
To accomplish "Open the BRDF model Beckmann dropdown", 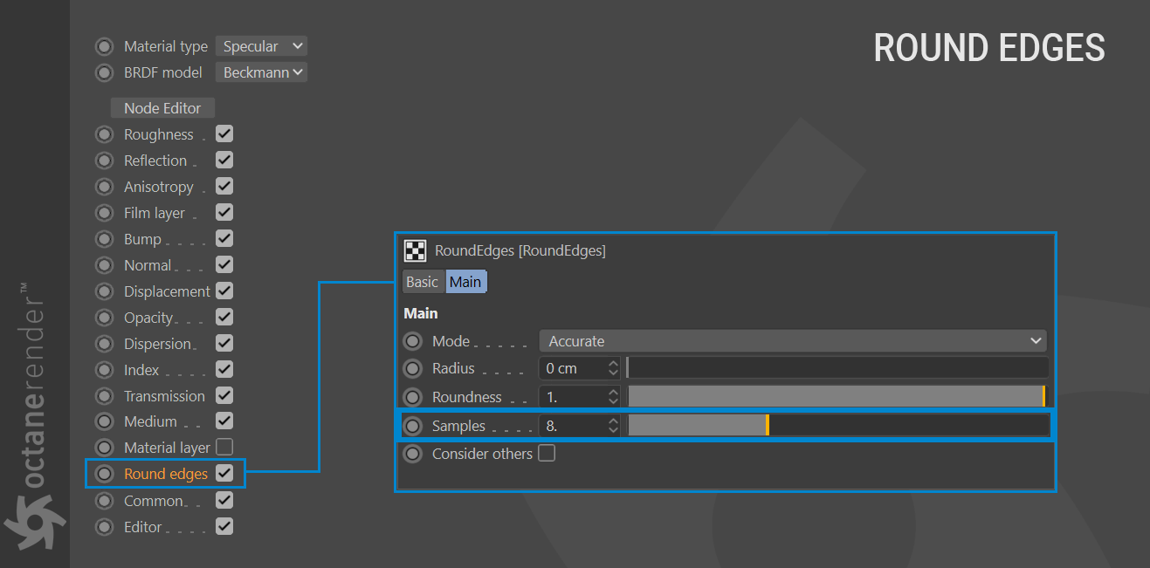I will (x=261, y=72).
